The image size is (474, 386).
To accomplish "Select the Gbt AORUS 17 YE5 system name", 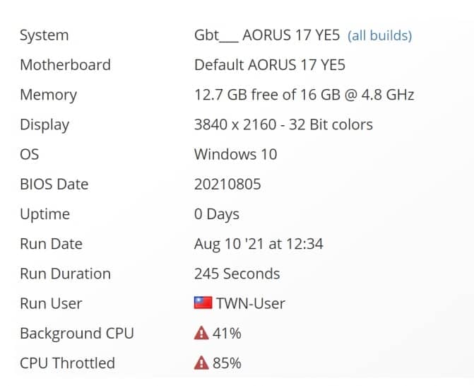I will click(x=267, y=35).
